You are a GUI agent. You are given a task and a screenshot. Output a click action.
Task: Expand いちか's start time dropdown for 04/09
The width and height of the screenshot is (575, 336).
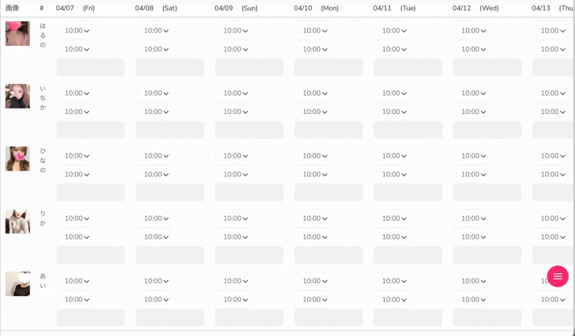(233, 94)
